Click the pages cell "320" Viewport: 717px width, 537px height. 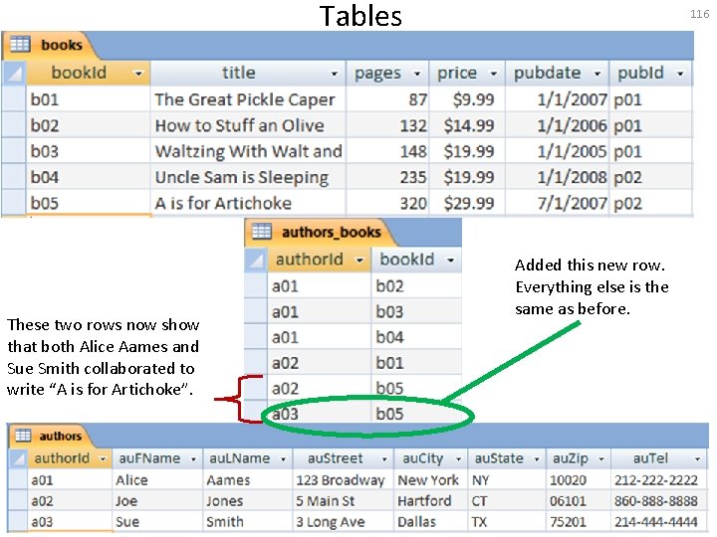click(x=387, y=203)
